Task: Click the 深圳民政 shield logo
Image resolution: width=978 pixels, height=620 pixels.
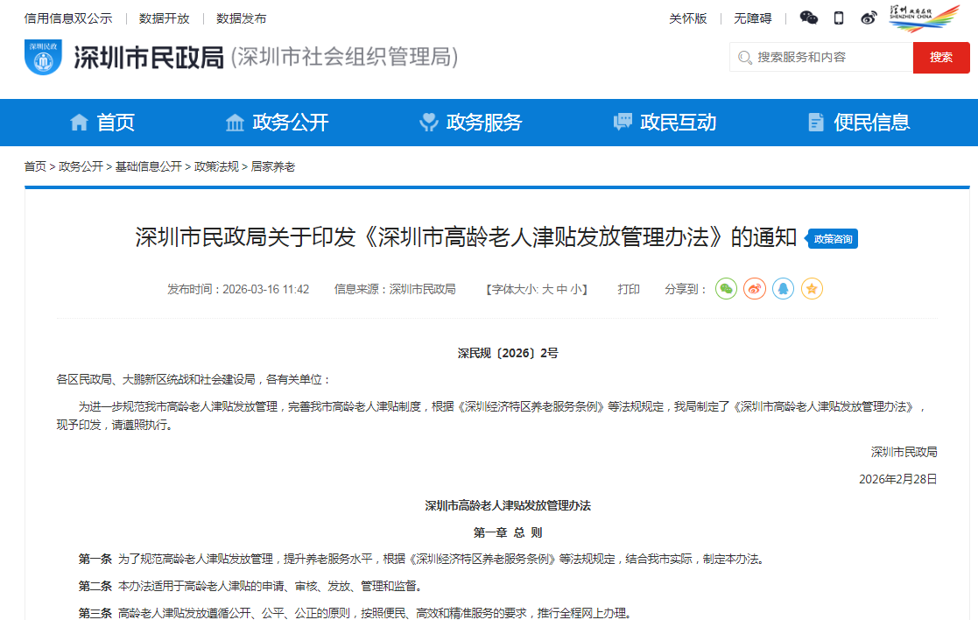Action: 43,58
